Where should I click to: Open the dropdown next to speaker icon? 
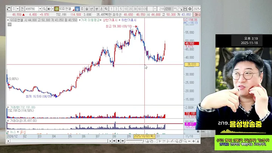tap(53, 9)
